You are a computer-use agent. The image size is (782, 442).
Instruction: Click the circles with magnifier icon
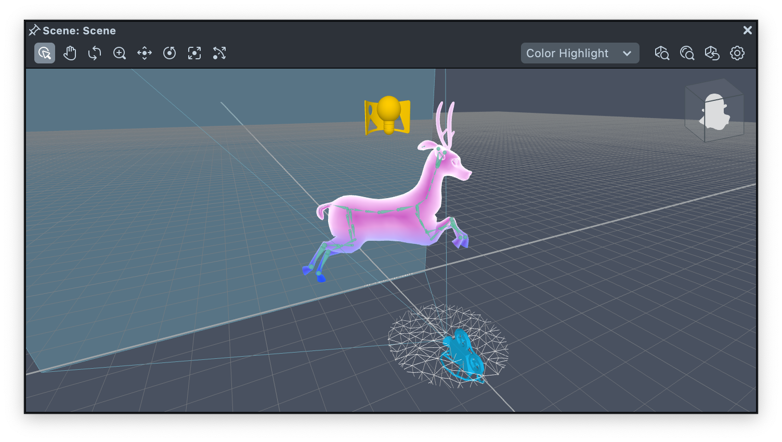687,53
